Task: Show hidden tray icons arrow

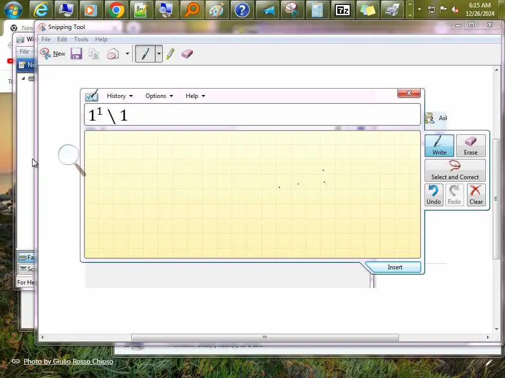Action: (x=419, y=9)
